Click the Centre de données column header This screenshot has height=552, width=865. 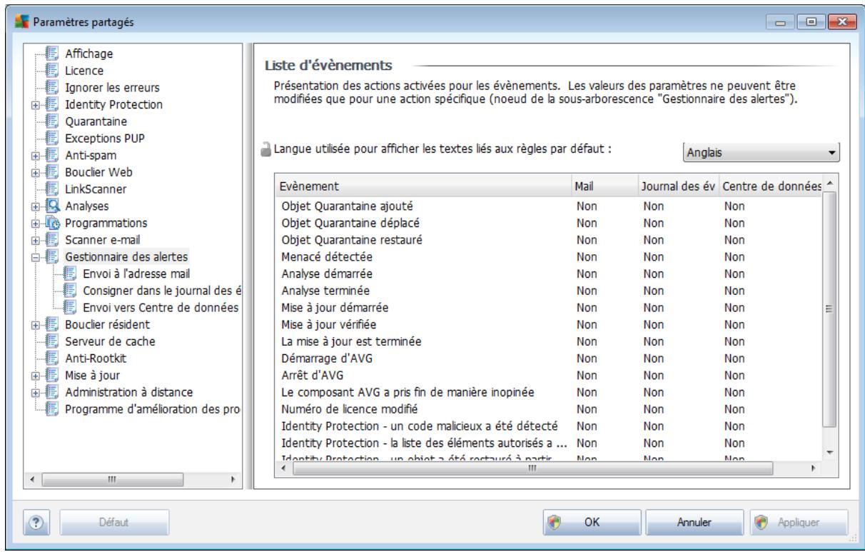click(x=770, y=186)
